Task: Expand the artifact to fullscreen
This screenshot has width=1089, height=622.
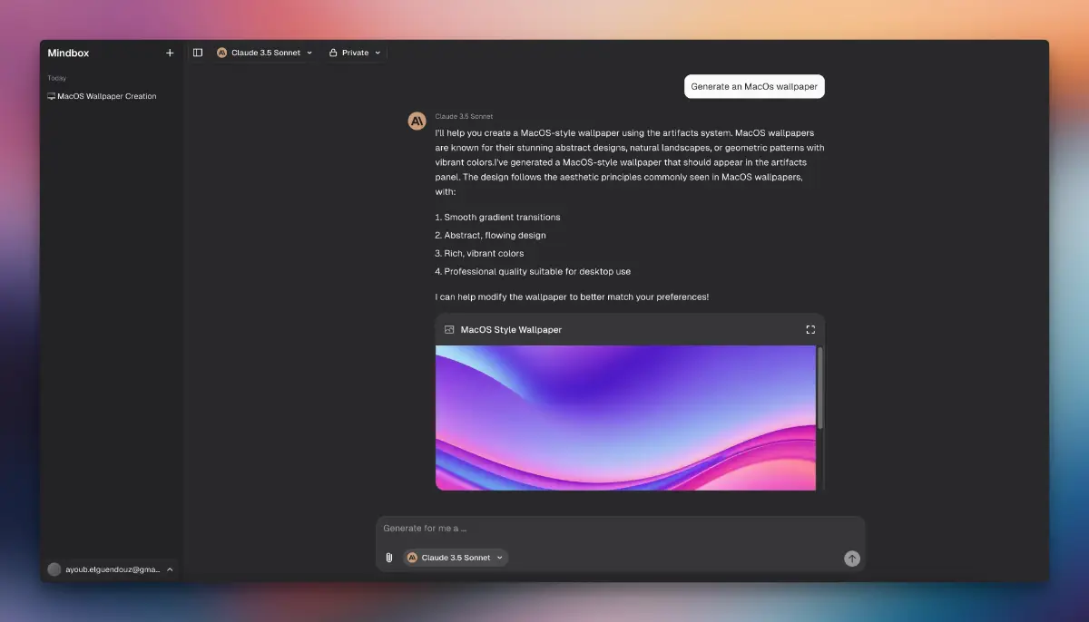Action: tap(810, 330)
